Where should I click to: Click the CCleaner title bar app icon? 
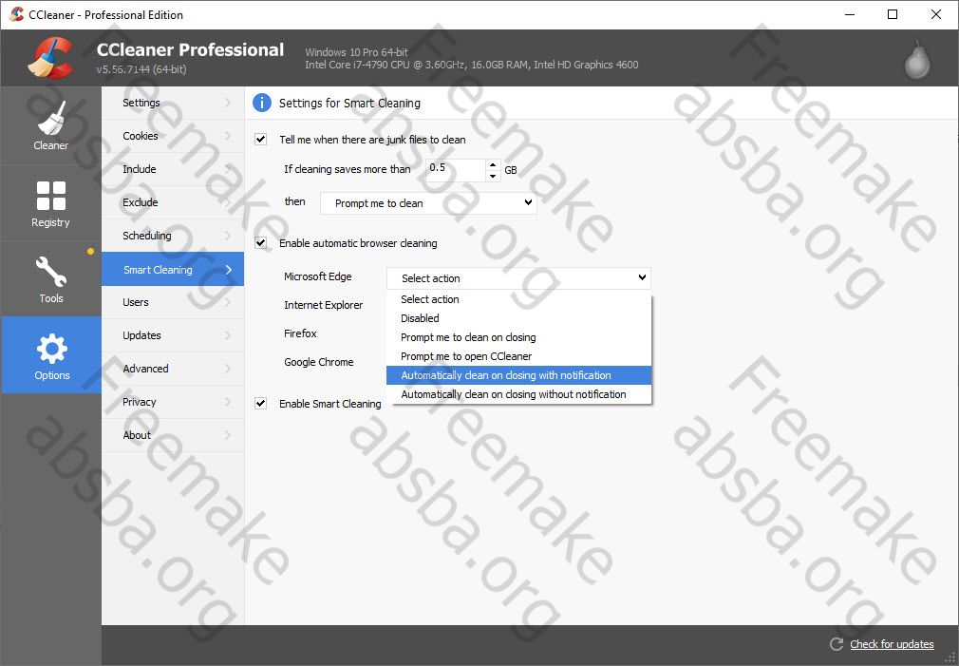click(16, 14)
